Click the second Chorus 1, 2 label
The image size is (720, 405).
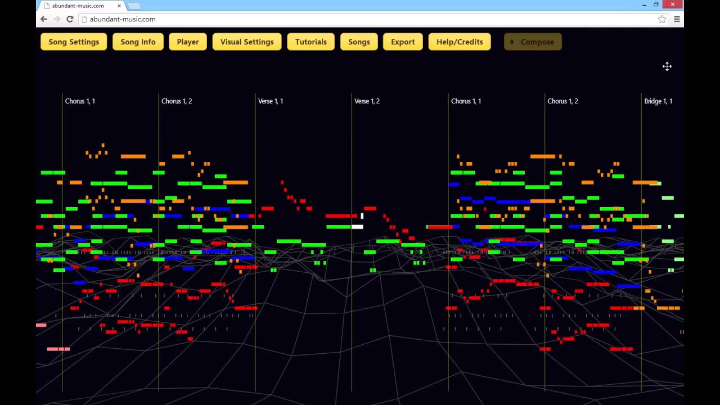click(562, 101)
